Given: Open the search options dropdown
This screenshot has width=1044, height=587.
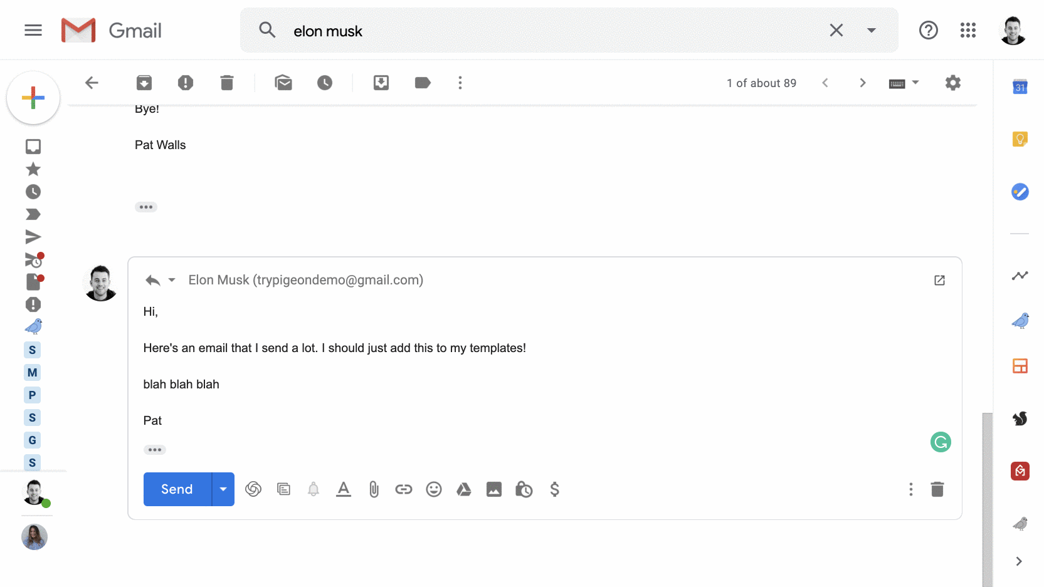Looking at the screenshot, I should [x=871, y=30].
